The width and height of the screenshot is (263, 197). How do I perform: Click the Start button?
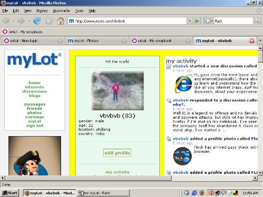pos(10,193)
